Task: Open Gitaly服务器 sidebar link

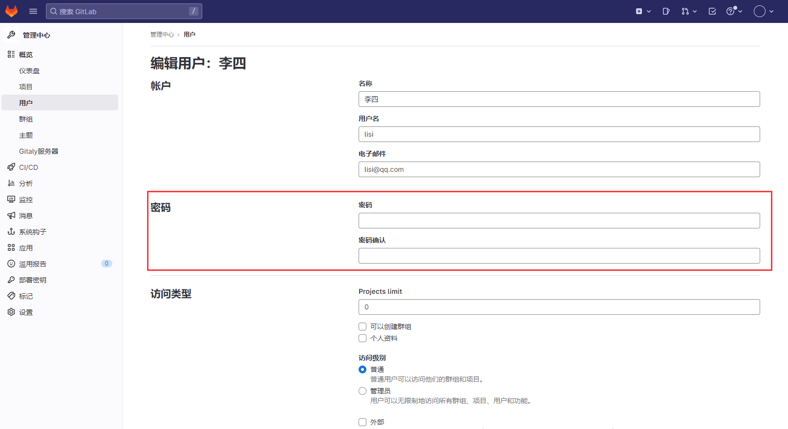Action: 39,151
